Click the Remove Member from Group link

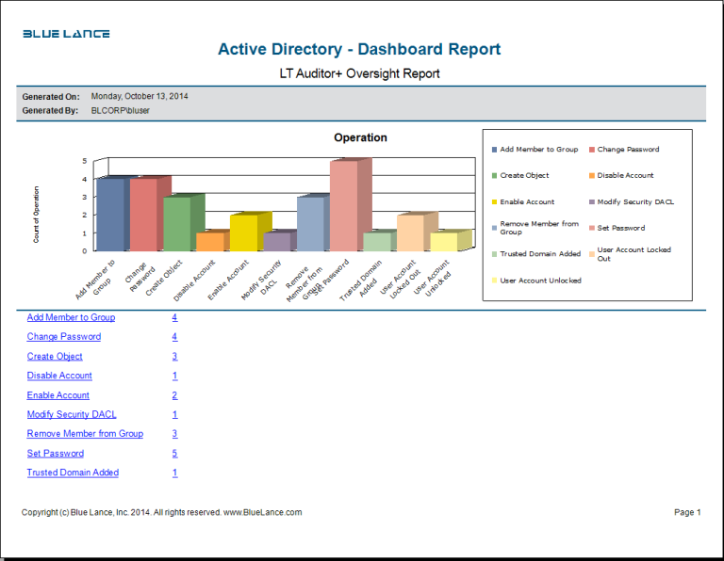85,434
